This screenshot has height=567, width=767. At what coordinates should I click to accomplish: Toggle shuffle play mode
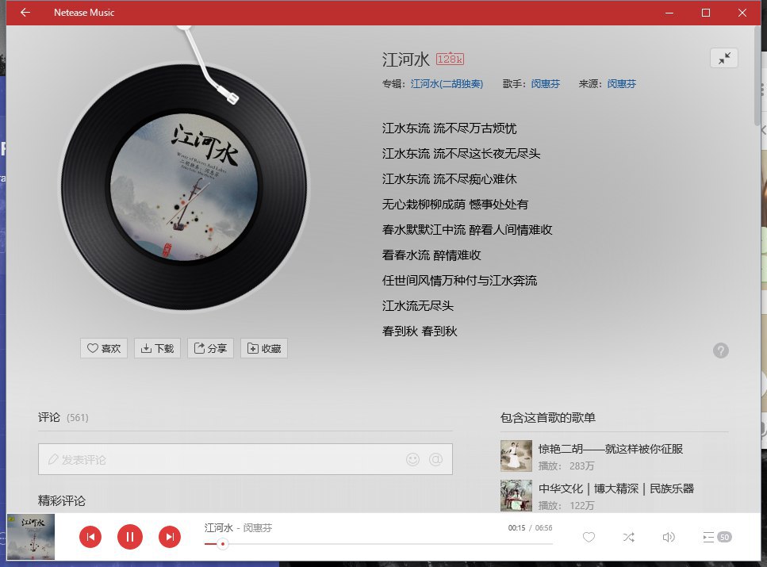[628, 537]
